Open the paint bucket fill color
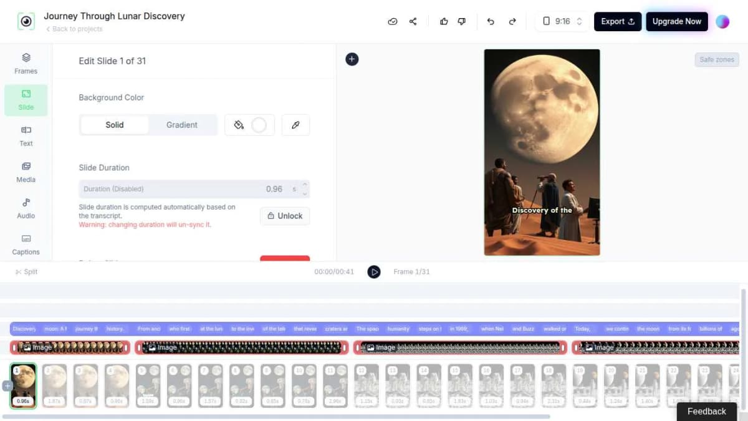The width and height of the screenshot is (748, 421). click(239, 125)
